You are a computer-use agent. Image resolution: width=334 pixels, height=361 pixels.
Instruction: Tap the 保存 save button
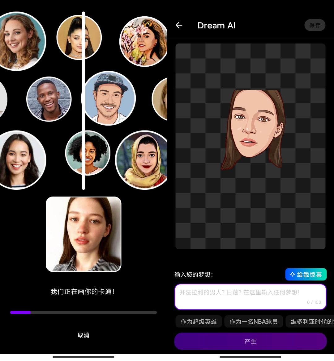(x=315, y=25)
